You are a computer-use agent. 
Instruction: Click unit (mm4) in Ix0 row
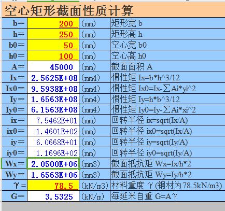[91, 89]
